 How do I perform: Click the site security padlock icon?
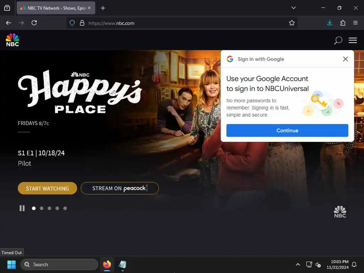(82, 23)
